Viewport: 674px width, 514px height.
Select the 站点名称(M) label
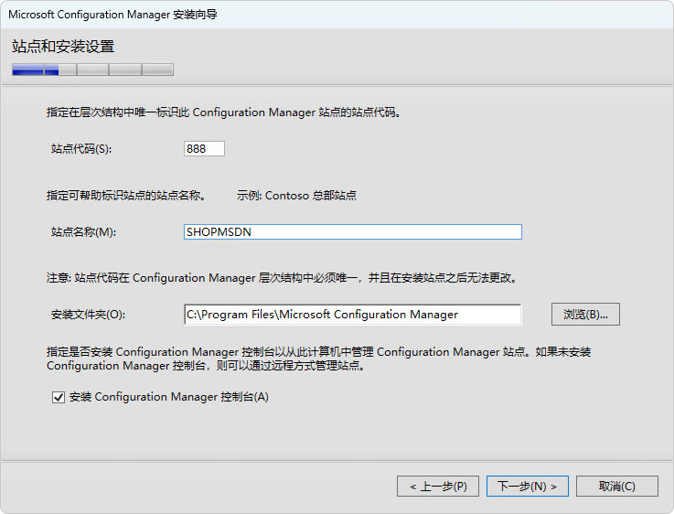pyautogui.click(x=83, y=232)
